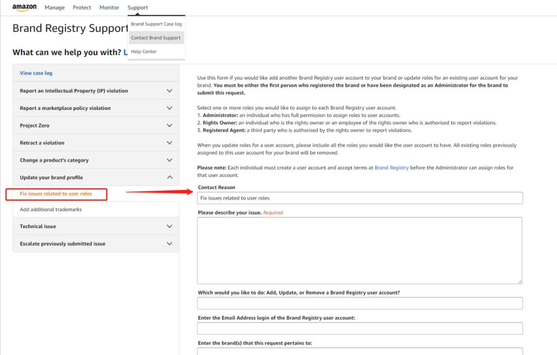Select Fix issues related to user roles
The width and height of the screenshot is (557, 355).
[56, 193]
